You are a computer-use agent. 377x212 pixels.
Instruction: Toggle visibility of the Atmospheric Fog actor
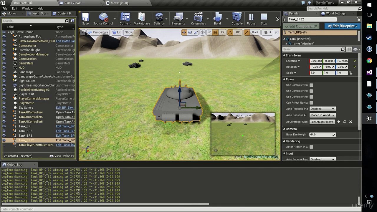pyautogui.click(x=4, y=37)
